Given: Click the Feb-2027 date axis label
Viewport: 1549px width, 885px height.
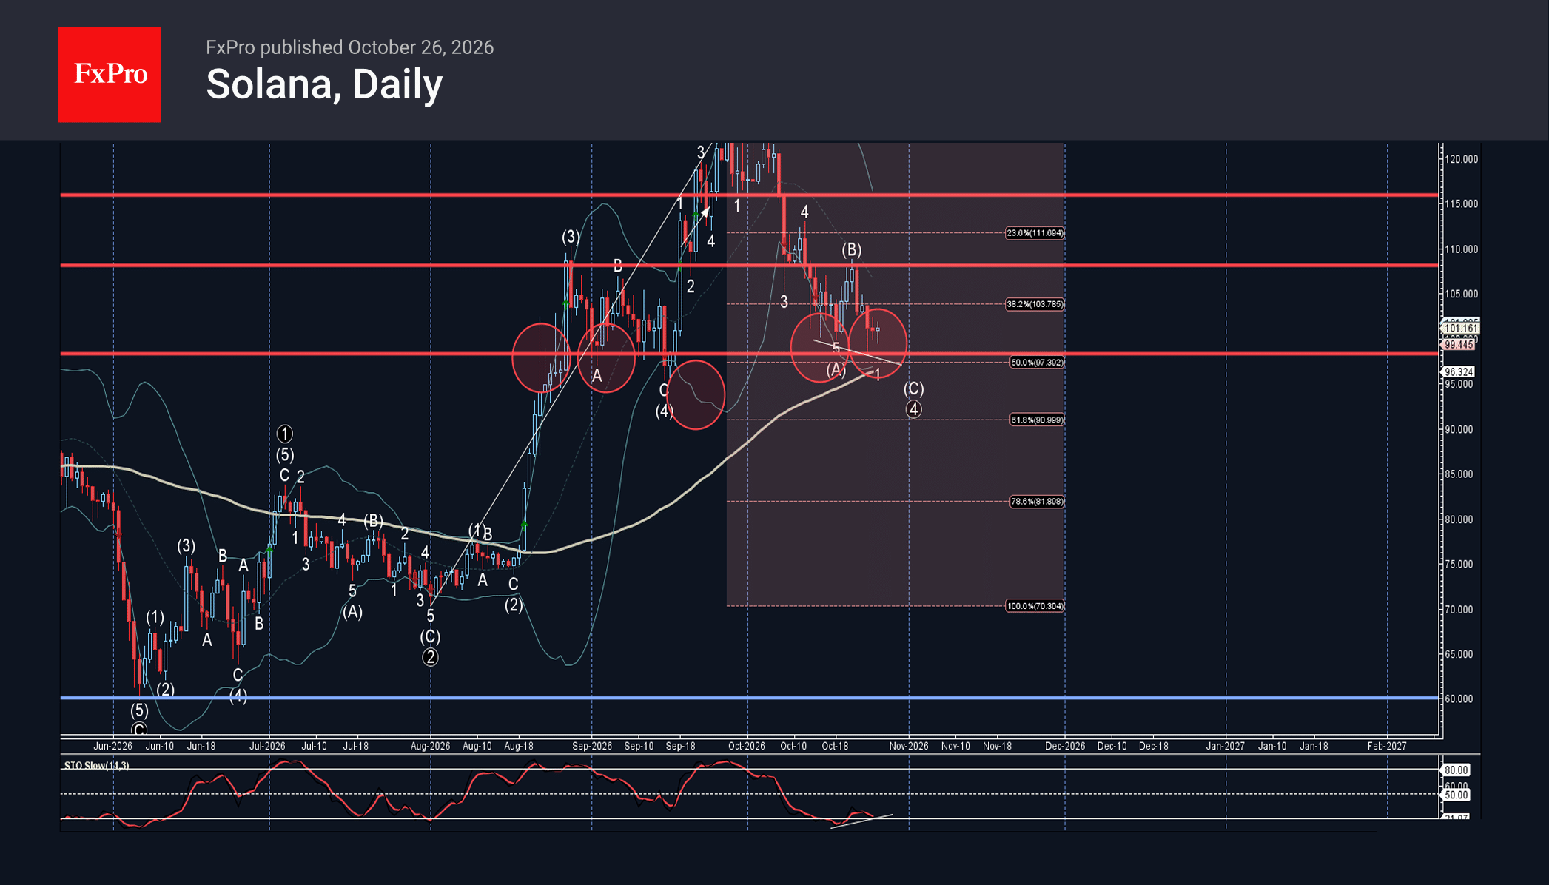Looking at the screenshot, I should (x=1387, y=746).
